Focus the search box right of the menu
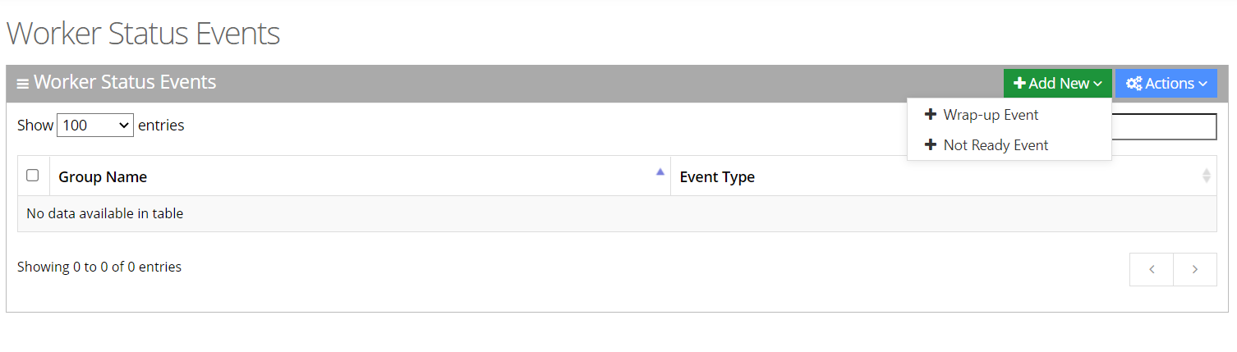1237x352 pixels. point(1163,126)
